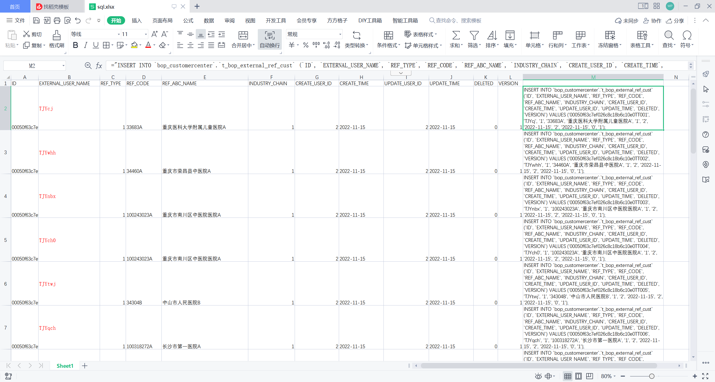
Task: Open the File (文件) menu
Action: pyautogui.click(x=16, y=20)
